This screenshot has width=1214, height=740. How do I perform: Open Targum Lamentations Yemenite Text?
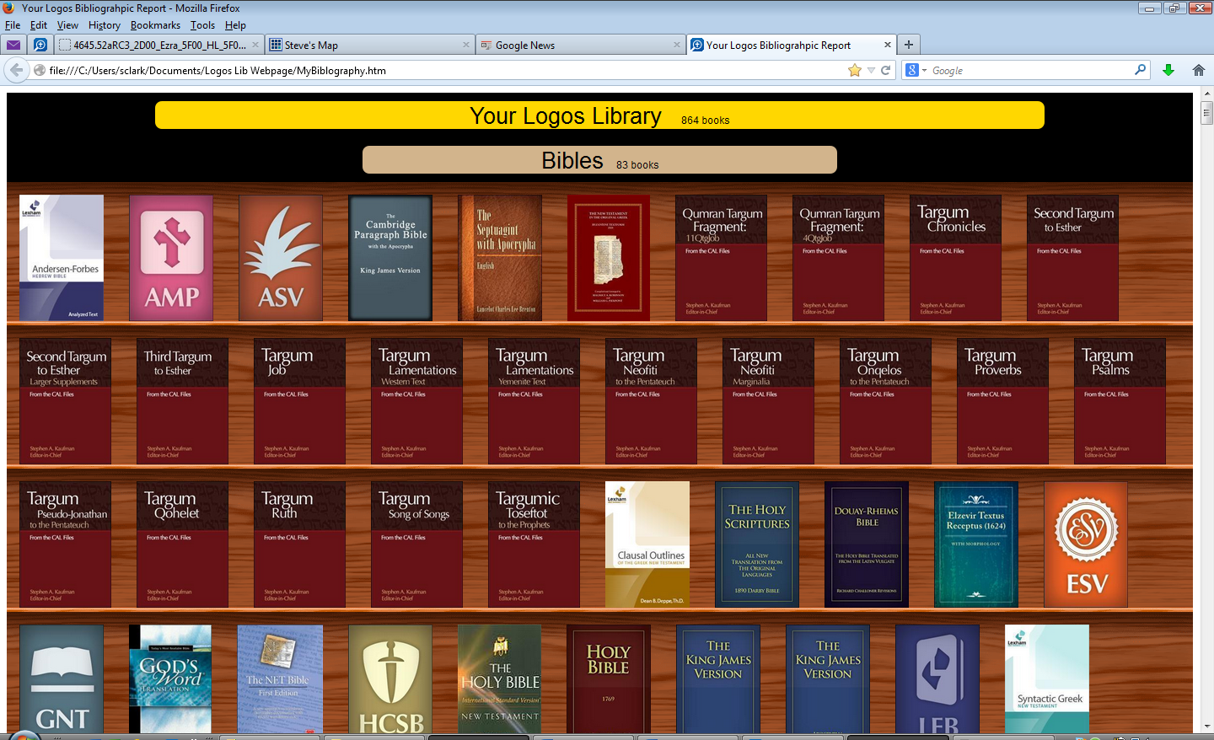pyautogui.click(x=534, y=401)
